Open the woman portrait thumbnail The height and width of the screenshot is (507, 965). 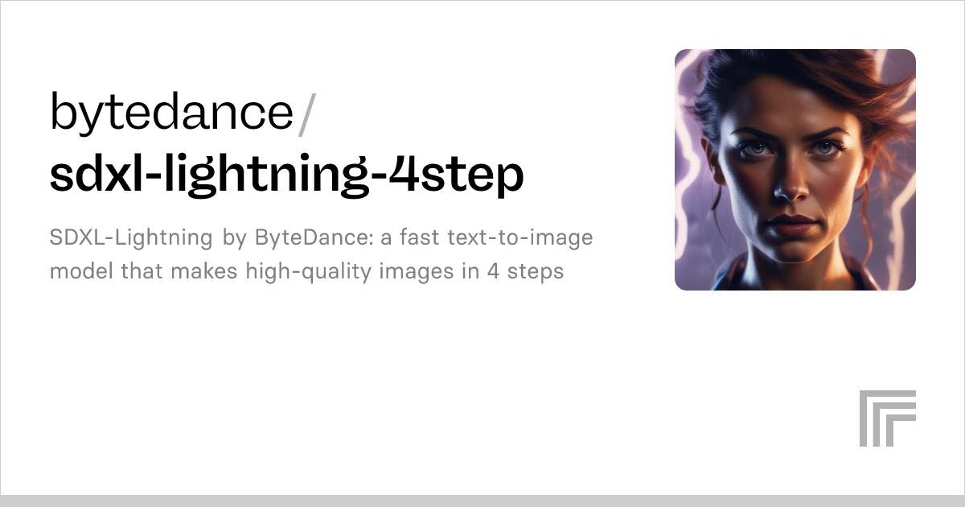[x=795, y=170]
